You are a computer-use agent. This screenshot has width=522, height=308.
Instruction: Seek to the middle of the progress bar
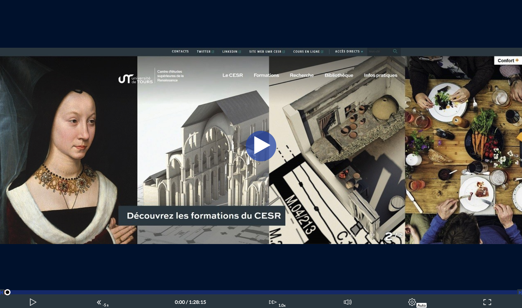click(261, 292)
